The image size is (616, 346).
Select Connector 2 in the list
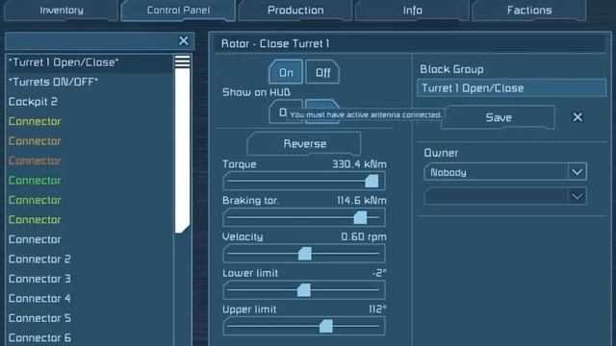click(90, 259)
